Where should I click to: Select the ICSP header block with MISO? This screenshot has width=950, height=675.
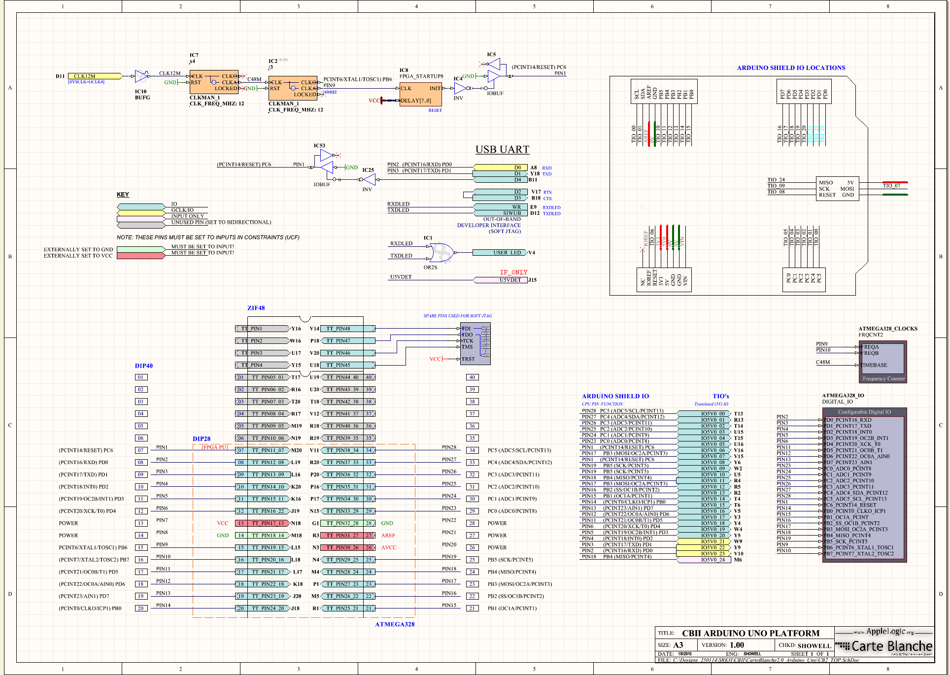(x=837, y=189)
